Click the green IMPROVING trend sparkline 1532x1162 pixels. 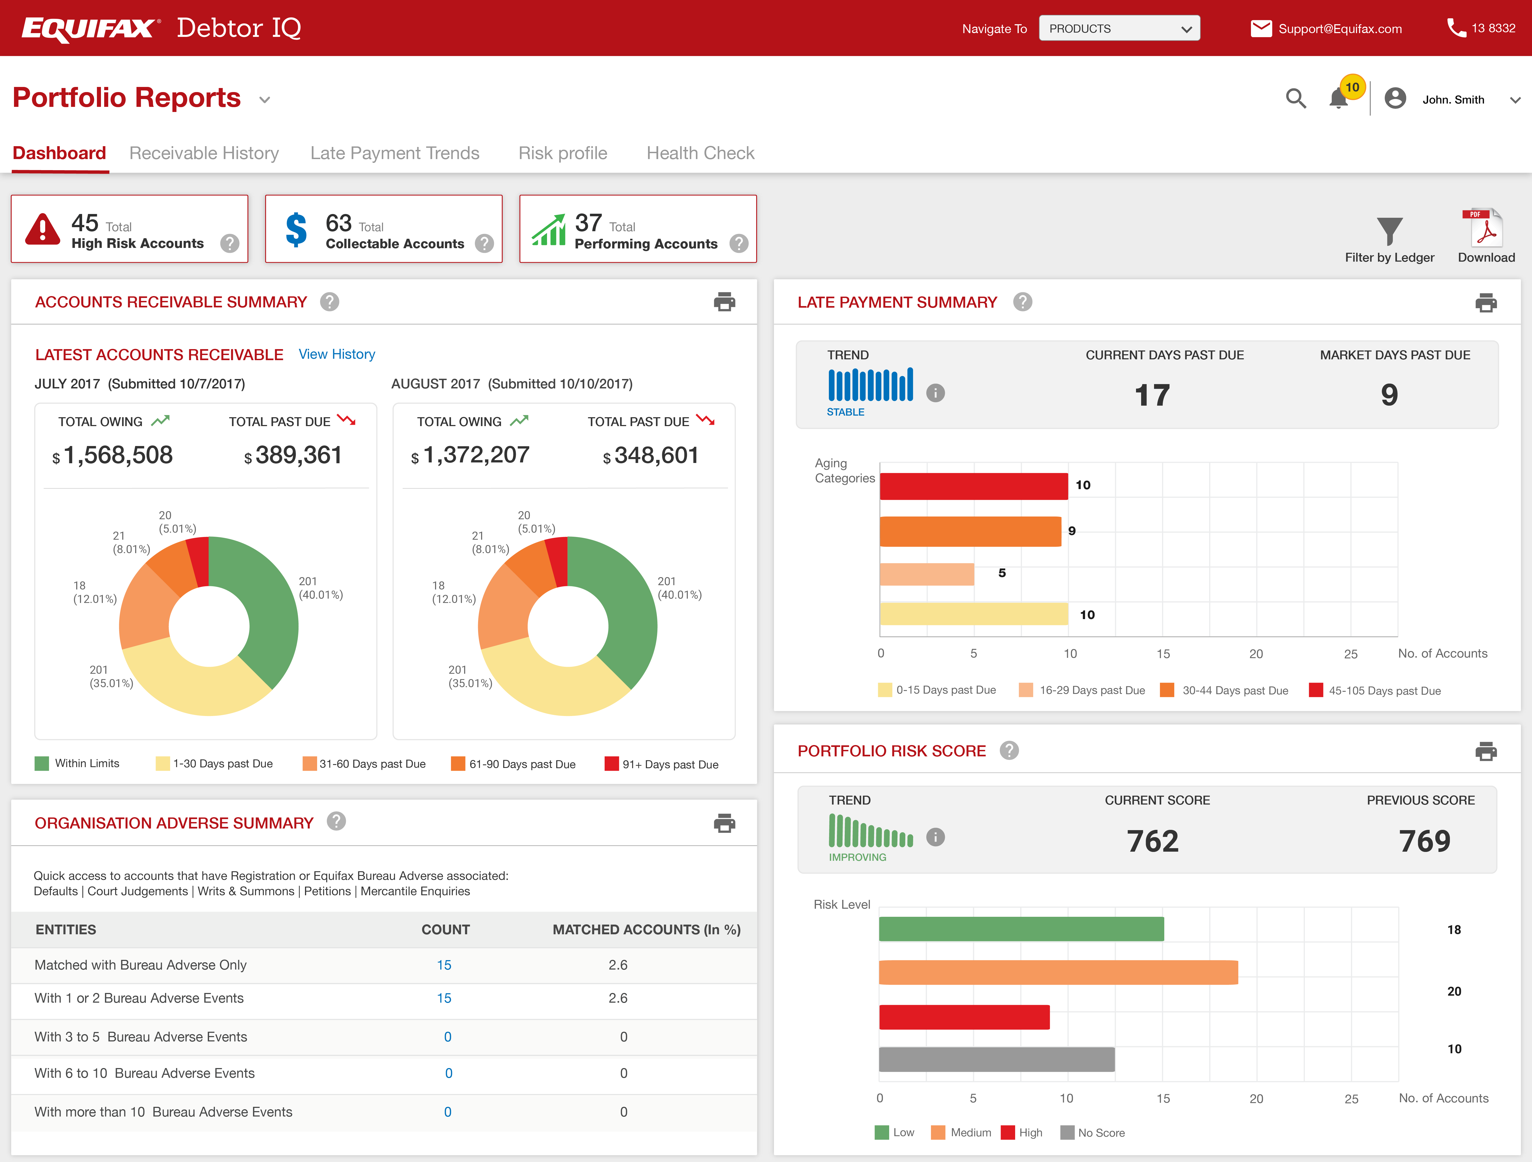(x=871, y=830)
